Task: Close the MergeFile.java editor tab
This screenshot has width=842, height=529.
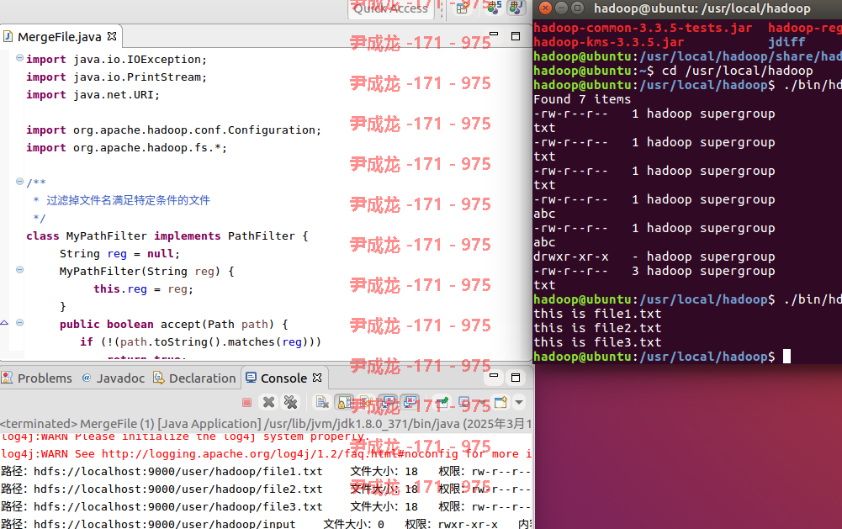Action: pyautogui.click(x=112, y=36)
